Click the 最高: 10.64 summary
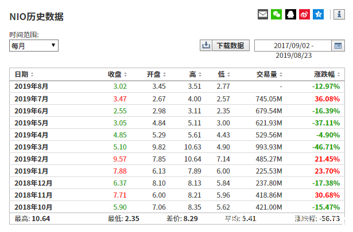The width and height of the screenshot is (353, 232). (x=32, y=218)
